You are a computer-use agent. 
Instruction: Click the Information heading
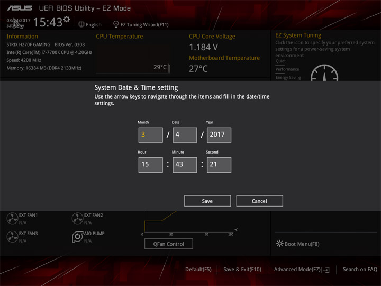click(22, 36)
